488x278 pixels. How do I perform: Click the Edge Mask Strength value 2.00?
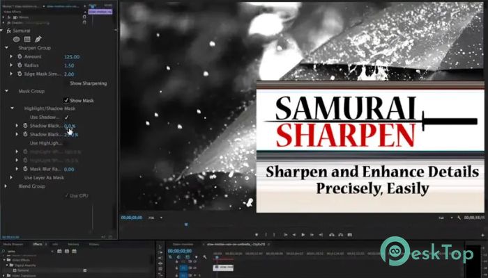coord(69,74)
